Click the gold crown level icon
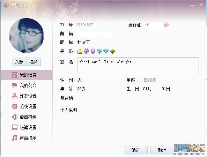The image size is (207, 157). pos(80,51)
